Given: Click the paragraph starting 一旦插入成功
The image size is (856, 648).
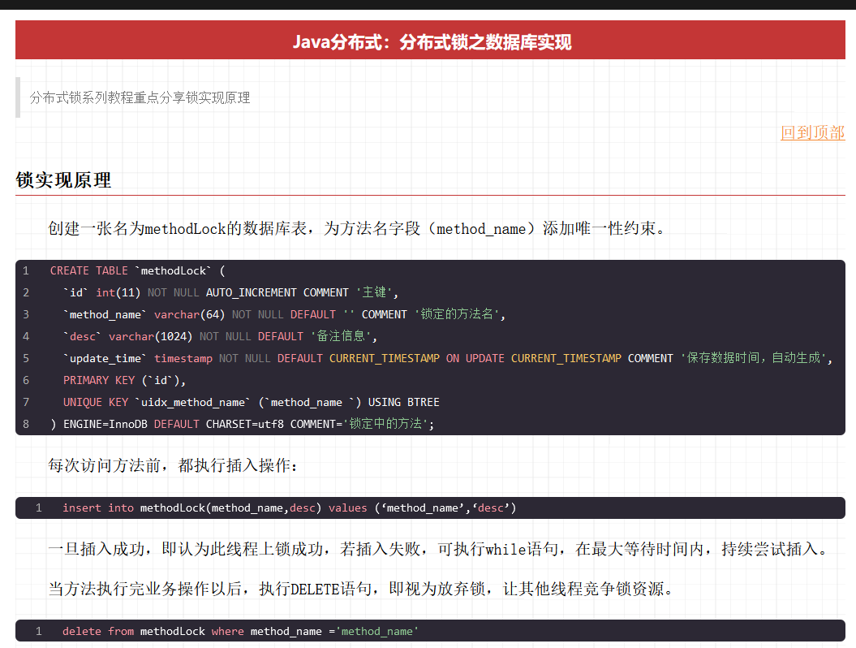Looking at the screenshot, I should 438,549.
